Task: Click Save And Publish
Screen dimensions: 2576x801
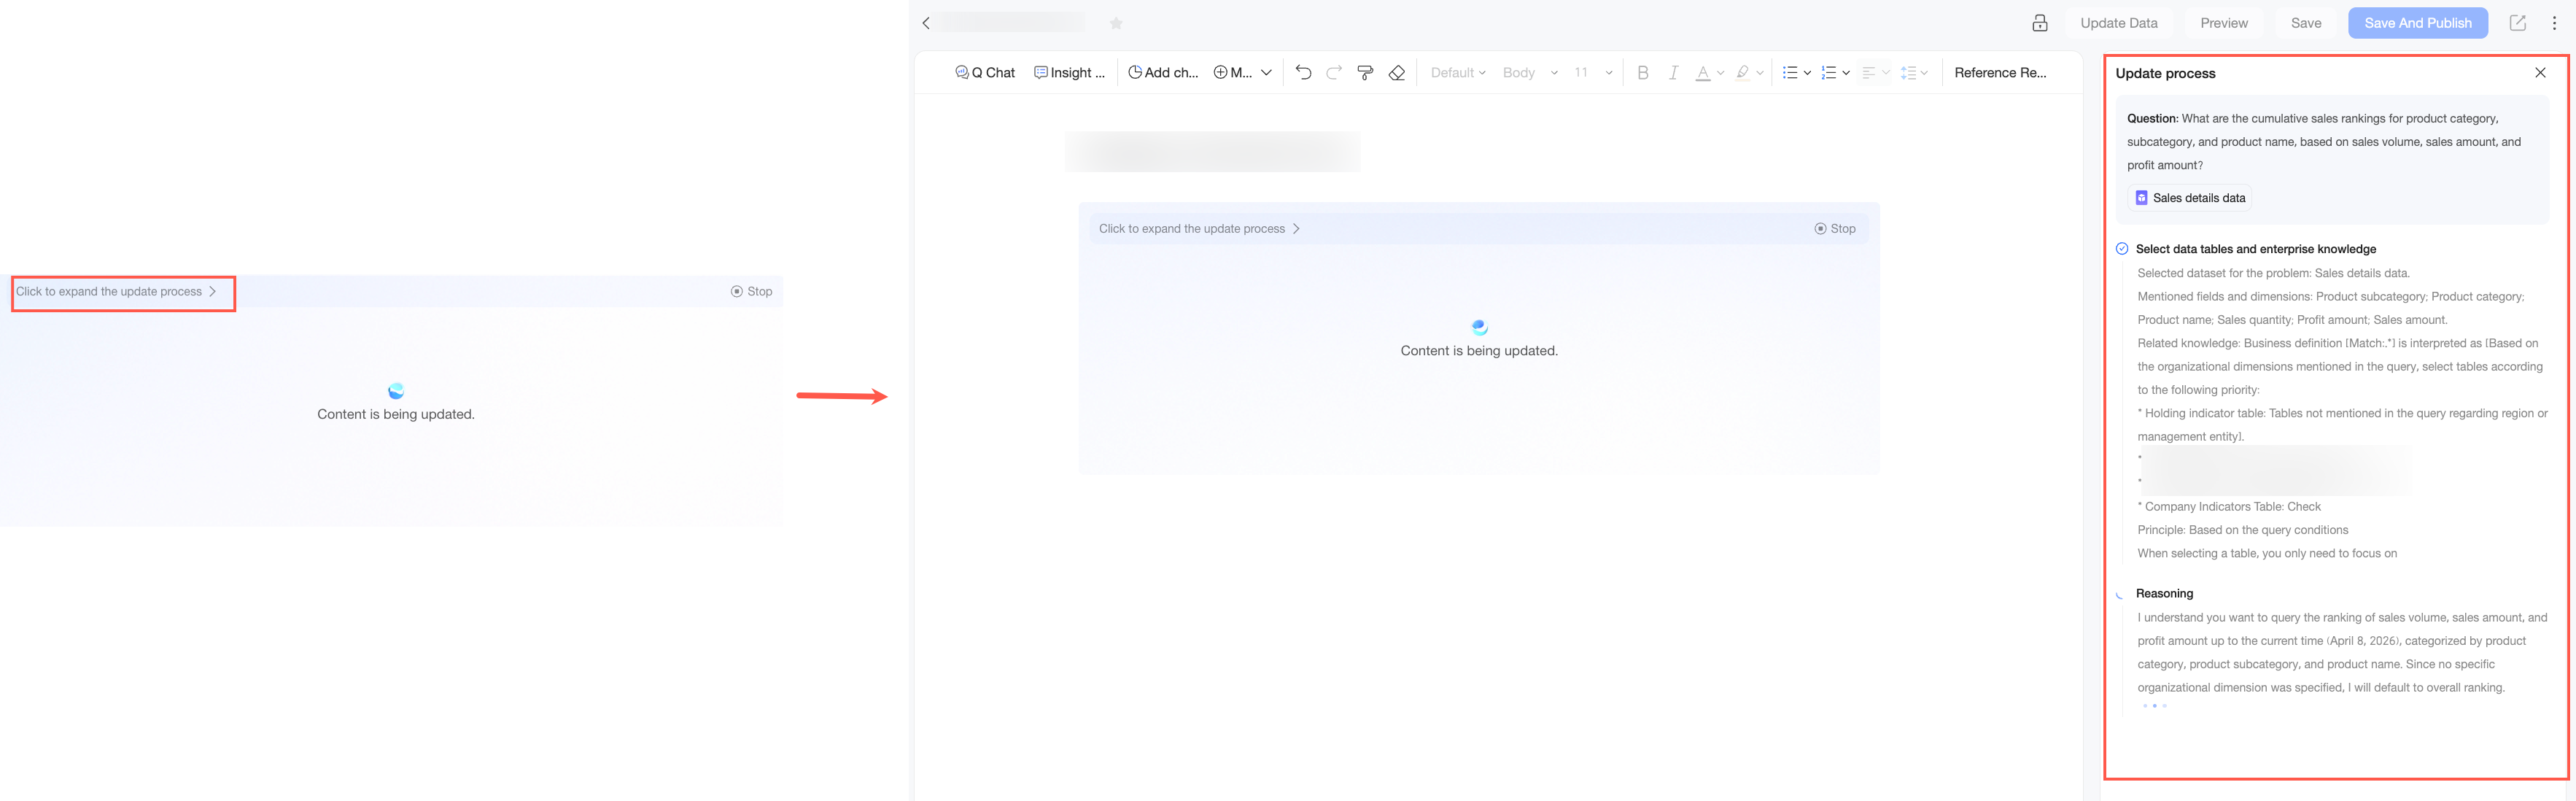Action: pyautogui.click(x=2417, y=23)
